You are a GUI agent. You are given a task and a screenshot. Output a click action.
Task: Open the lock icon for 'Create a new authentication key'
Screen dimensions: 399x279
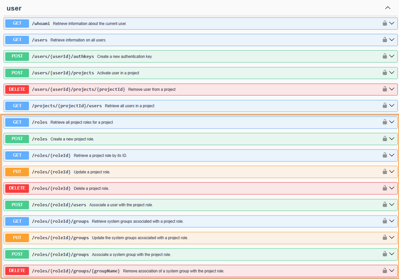point(385,56)
